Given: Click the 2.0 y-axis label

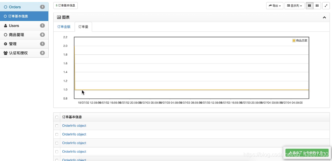Looking at the screenshot, I should click(x=65, y=46).
